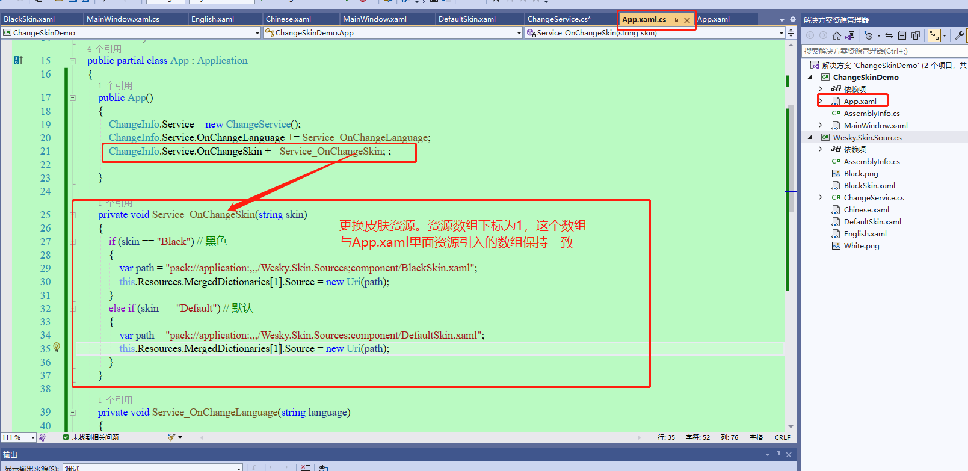Switch to the English.xaml tab

pos(225,19)
